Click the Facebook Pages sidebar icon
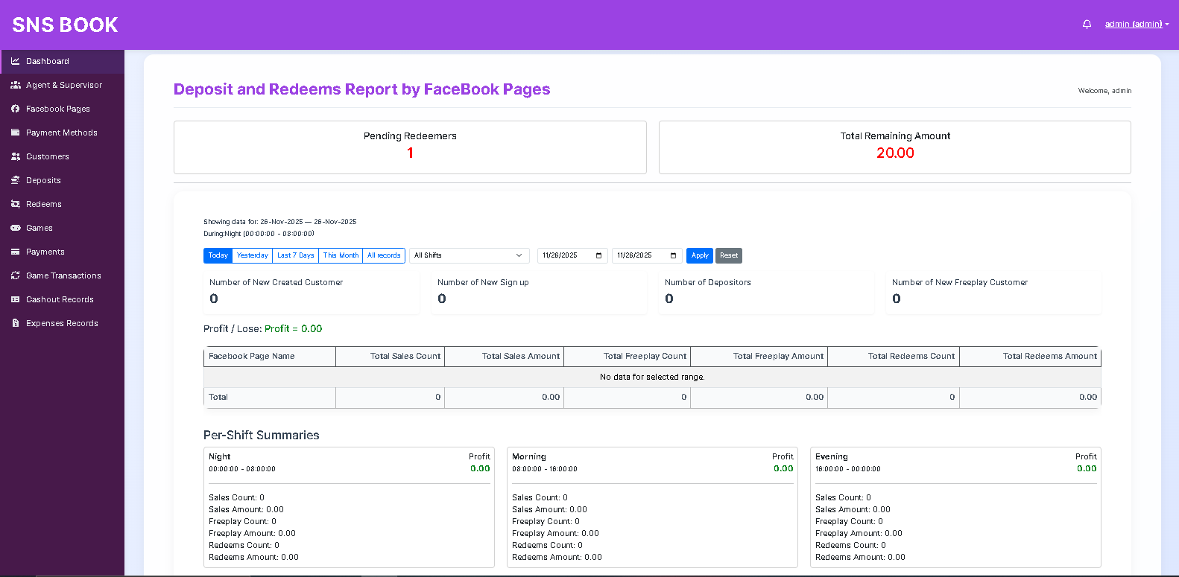 point(15,109)
